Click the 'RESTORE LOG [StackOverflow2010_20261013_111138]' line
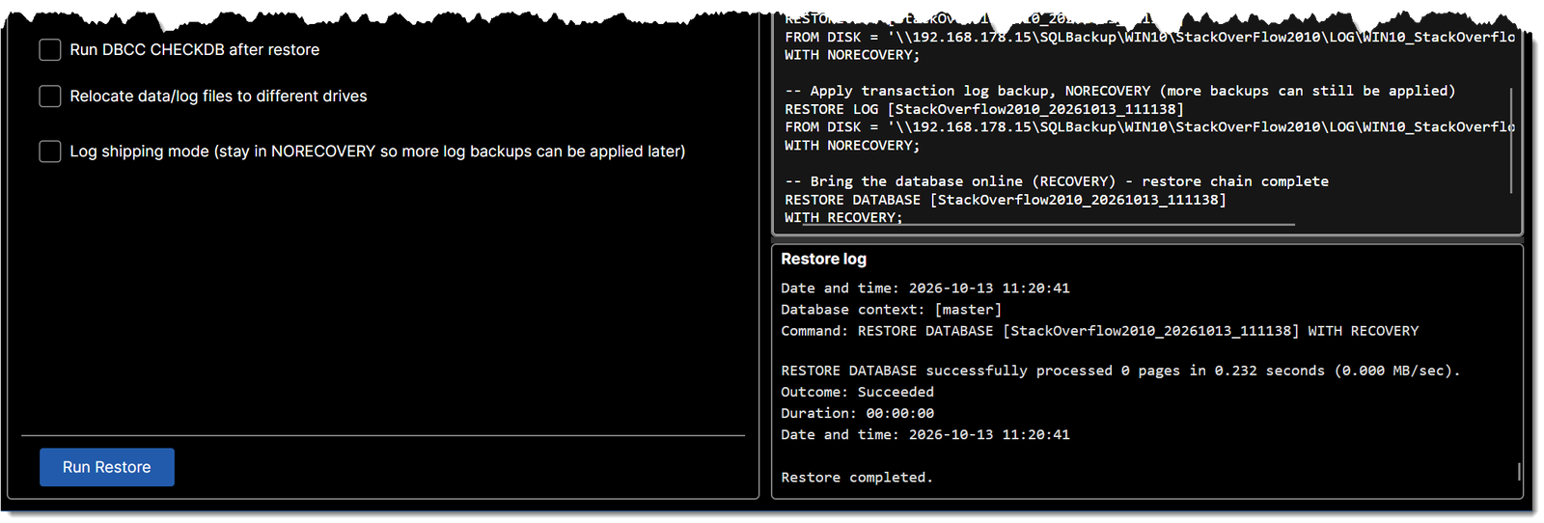Screen dimensions: 1544x523 [x=984, y=109]
